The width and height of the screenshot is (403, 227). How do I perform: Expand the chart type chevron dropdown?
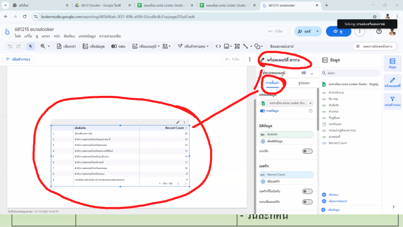pyautogui.click(x=311, y=73)
